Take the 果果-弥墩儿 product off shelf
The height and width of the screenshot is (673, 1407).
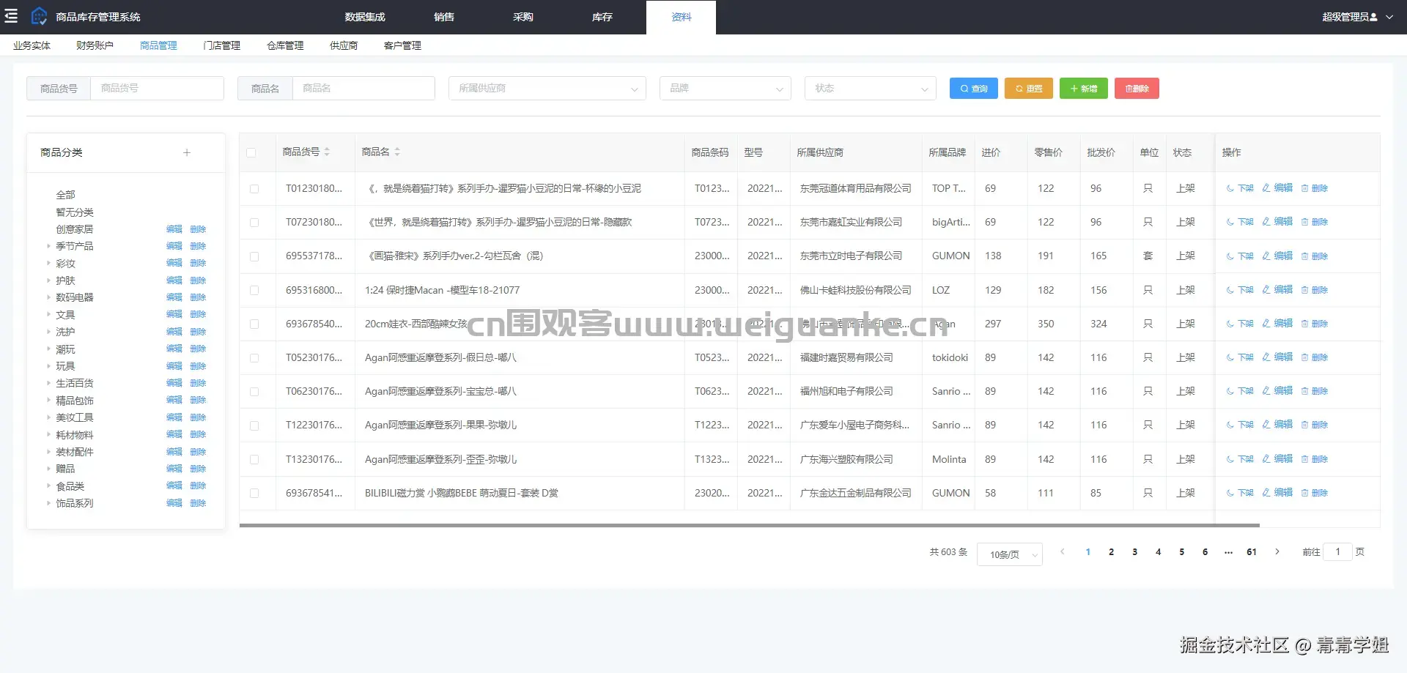pyautogui.click(x=1240, y=425)
